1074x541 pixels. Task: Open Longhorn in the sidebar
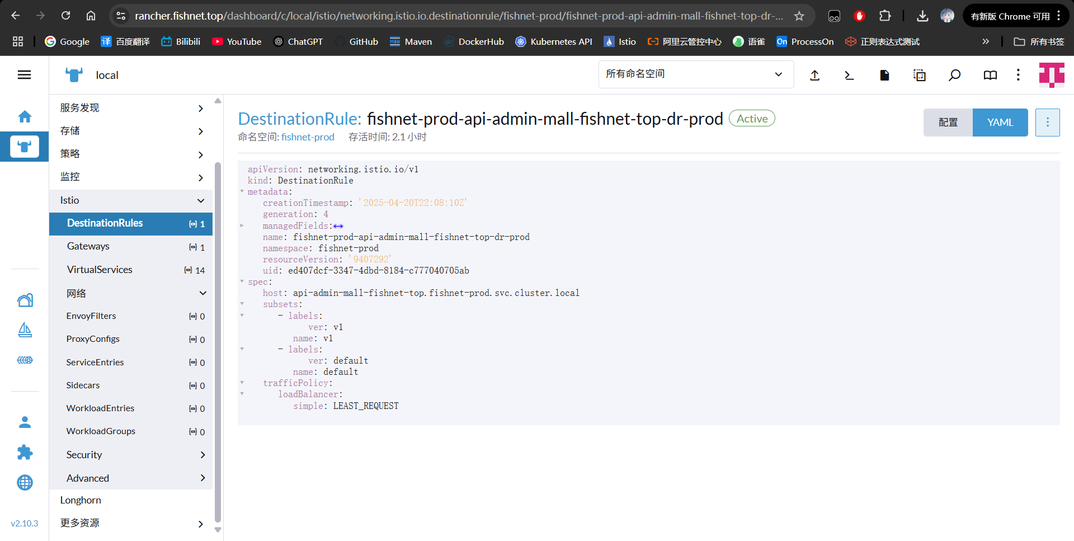(x=131, y=500)
